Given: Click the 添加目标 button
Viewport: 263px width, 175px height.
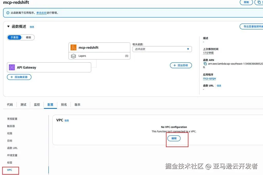Looking at the screenshot, I should click(x=181, y=65).
